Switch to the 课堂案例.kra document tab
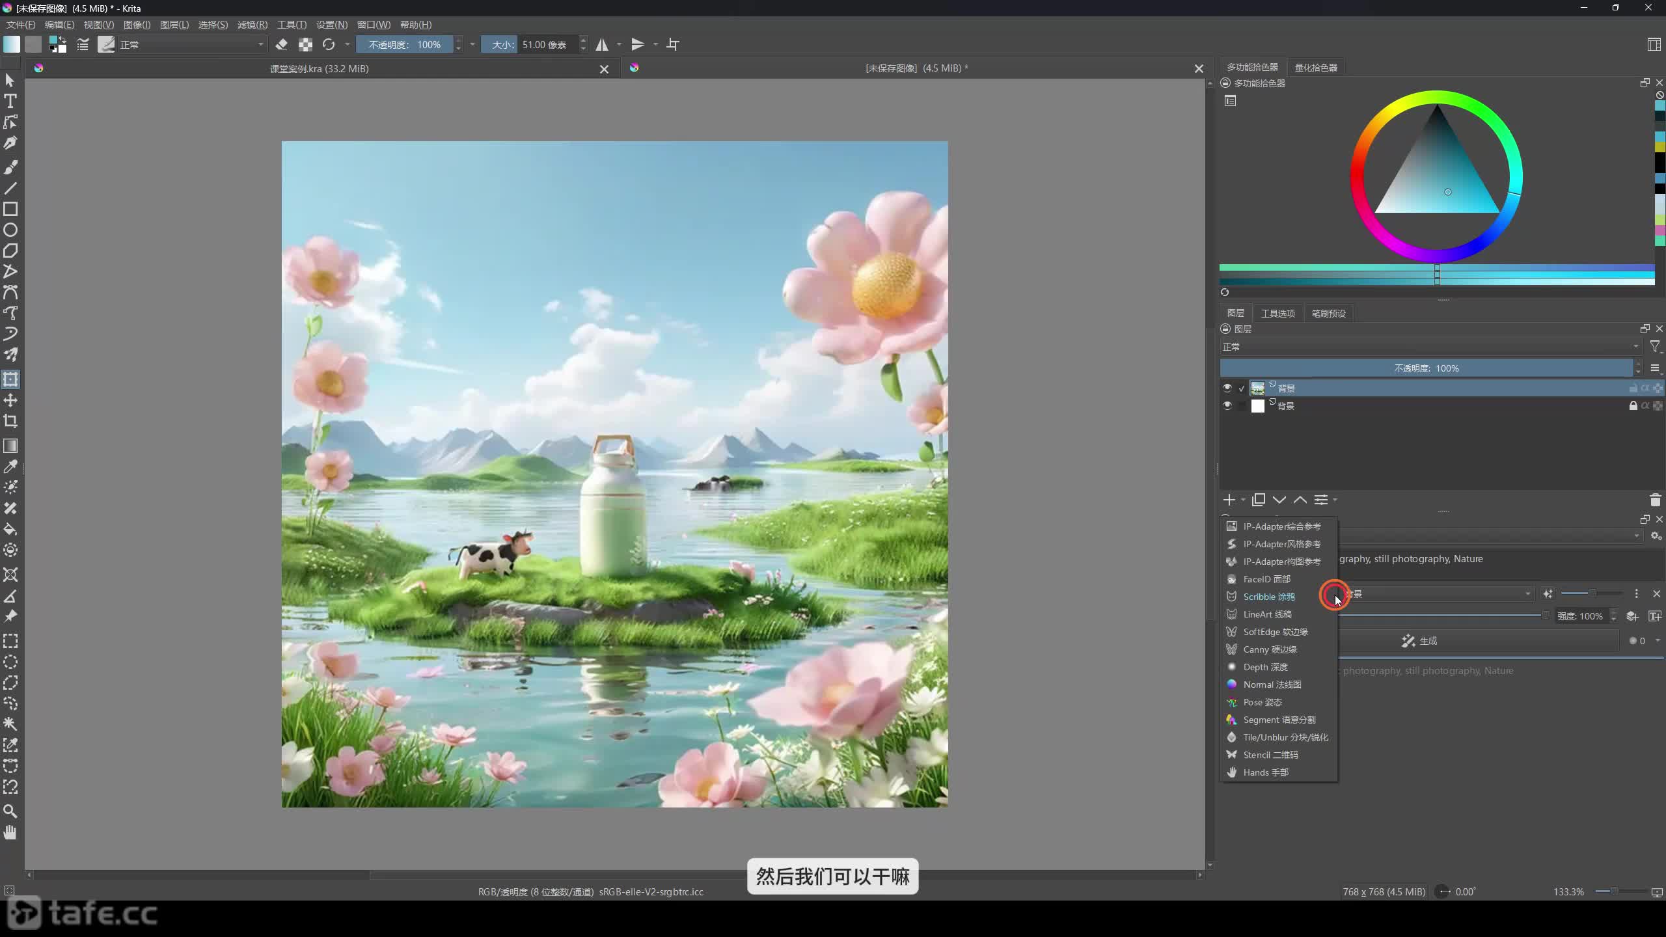The height and width of the screenshot is (937, 1666). (x=319, y=68)
